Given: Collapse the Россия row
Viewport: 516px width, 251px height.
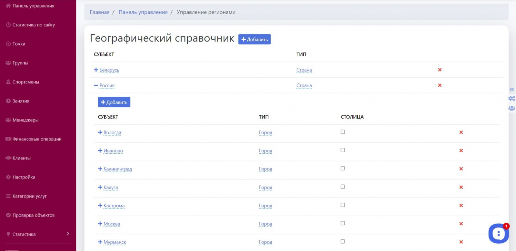Looking at the screenshot, I should tap(96, 85).
